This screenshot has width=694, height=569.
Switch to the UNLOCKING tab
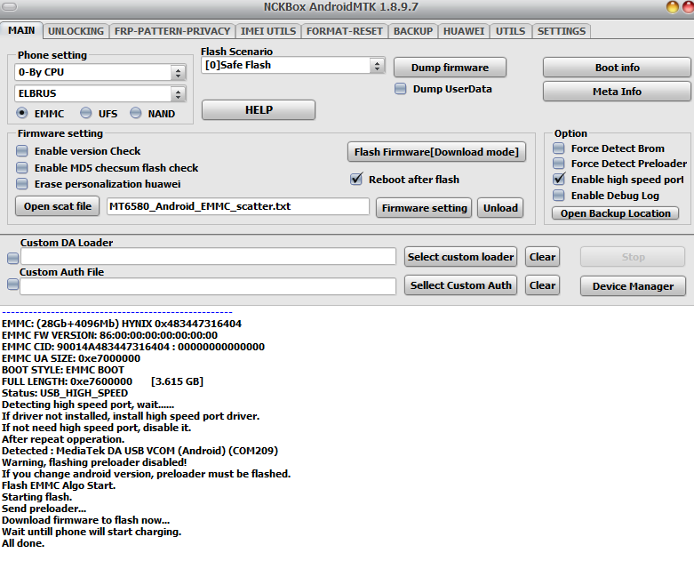(x=76, y=31)
